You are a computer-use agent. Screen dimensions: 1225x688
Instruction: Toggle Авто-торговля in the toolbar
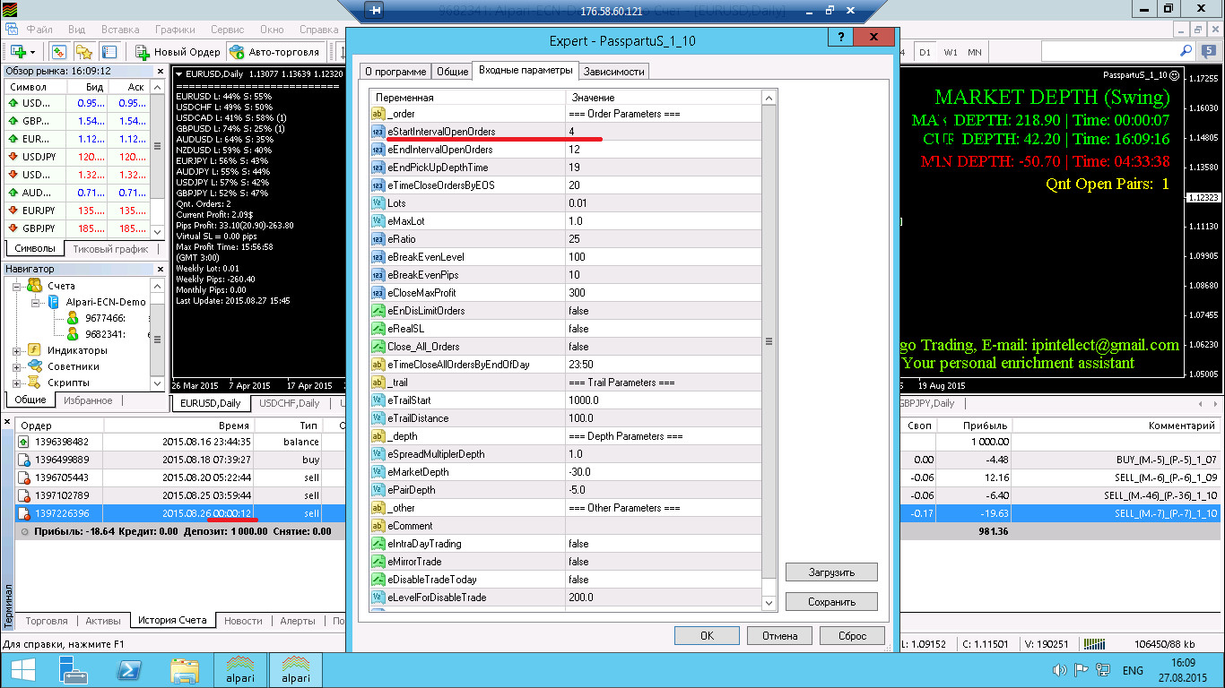(x=274, y=52)
